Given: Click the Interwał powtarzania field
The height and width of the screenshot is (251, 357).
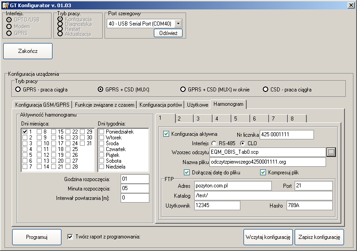Looking at the screenshot, I should click(x=135, y=198).
